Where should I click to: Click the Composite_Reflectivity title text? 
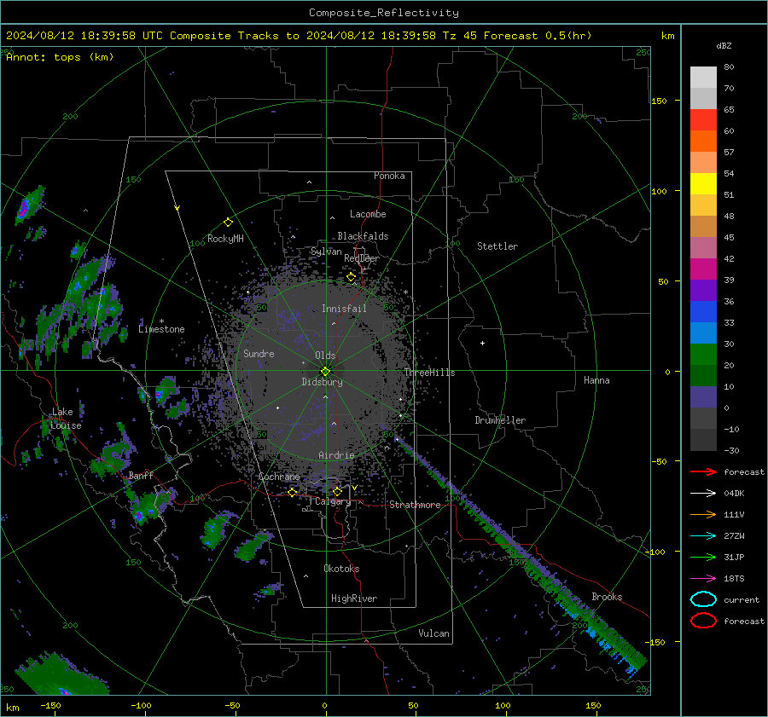[384, 13]
